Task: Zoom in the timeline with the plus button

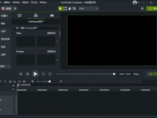Action: [61, 81]
